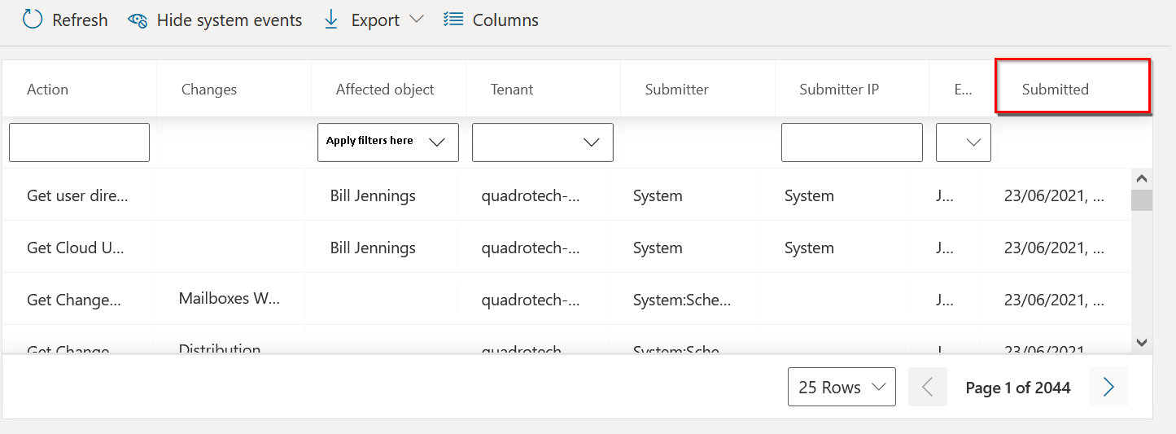The image size is (1176, 434).
Task: Select the Get user dire... row
Action: 77,195
